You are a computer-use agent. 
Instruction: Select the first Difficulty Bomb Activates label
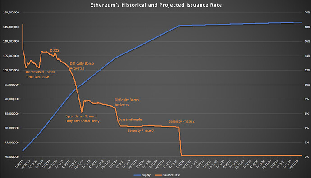(x=82, y=66)
